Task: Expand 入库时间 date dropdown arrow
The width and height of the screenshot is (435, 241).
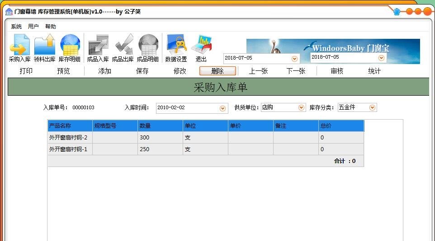Action: pos(222,108)
